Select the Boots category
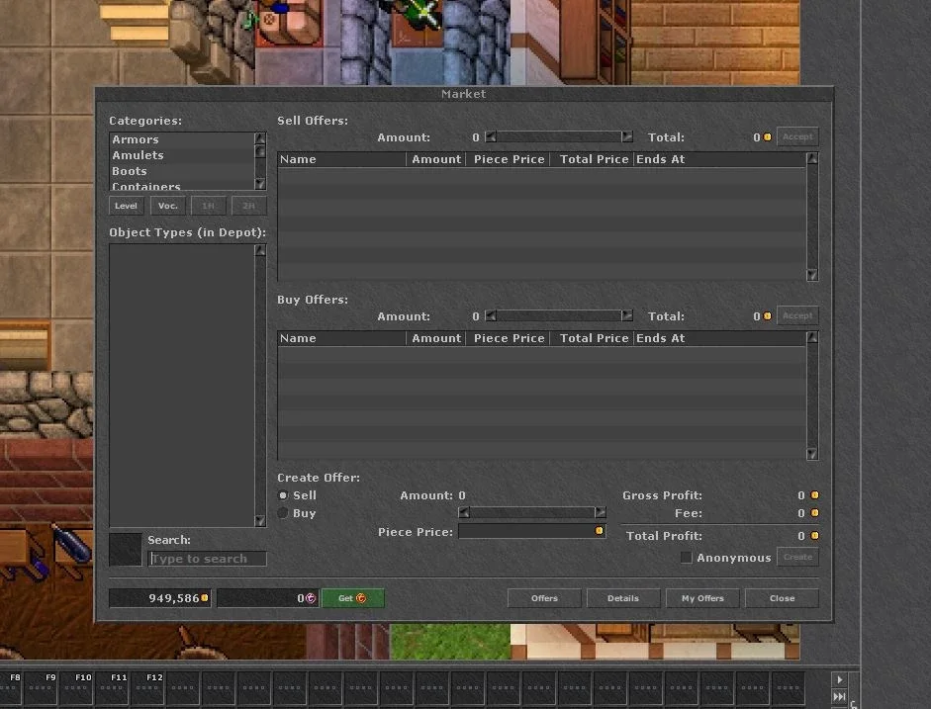This screenshot has height=709, width=931. pos(182,171)
